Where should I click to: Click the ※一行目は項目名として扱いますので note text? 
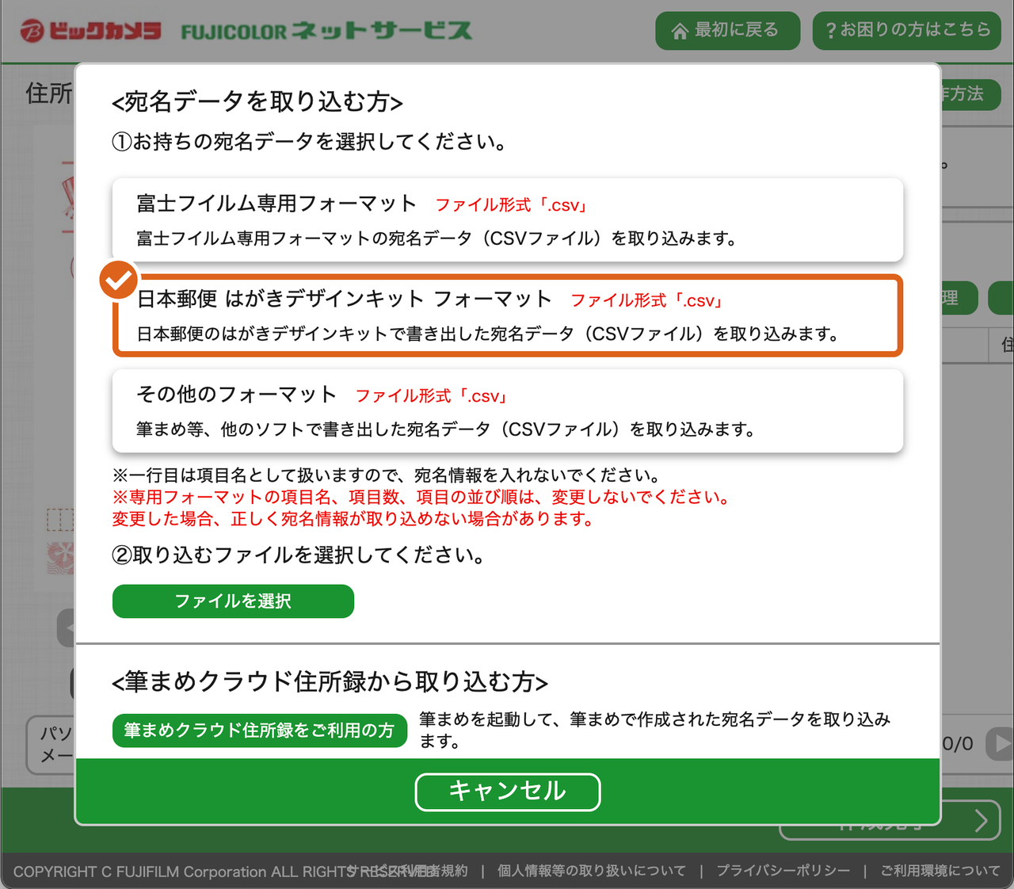tap(387, 475)
